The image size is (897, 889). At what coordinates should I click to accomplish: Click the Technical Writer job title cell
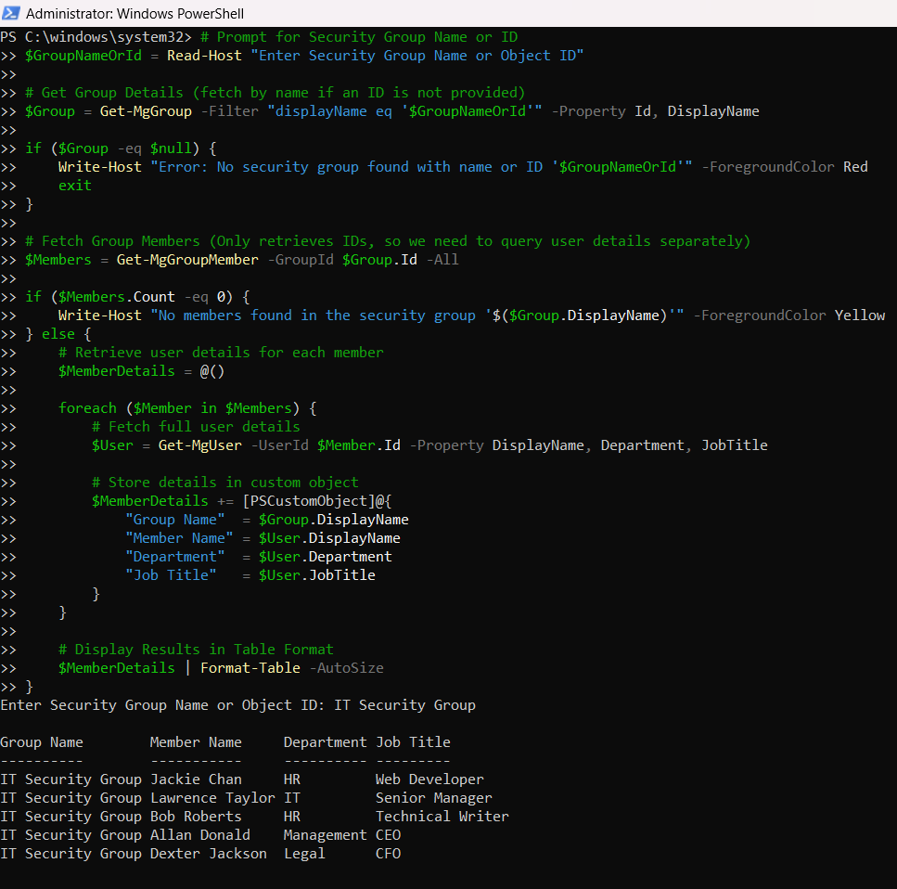[x=442, y=817]
